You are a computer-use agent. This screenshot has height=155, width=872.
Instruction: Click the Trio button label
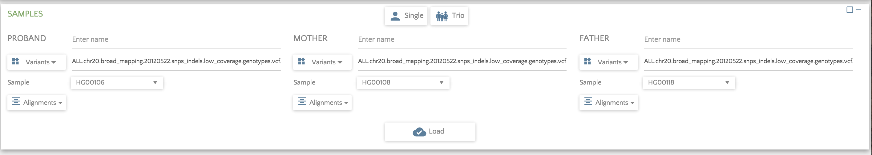pyautogui.click(x=458, y=16)
